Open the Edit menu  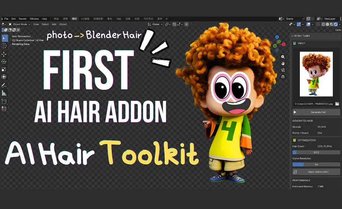tap(14, 19)
